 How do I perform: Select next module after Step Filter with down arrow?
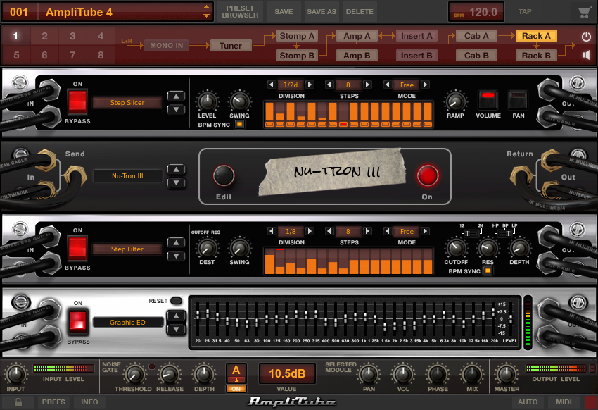pyautogui.click(x=176, y=256)
